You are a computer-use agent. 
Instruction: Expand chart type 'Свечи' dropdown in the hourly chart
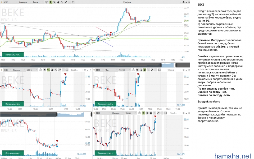pyautogui.click(x=129, y=70)
